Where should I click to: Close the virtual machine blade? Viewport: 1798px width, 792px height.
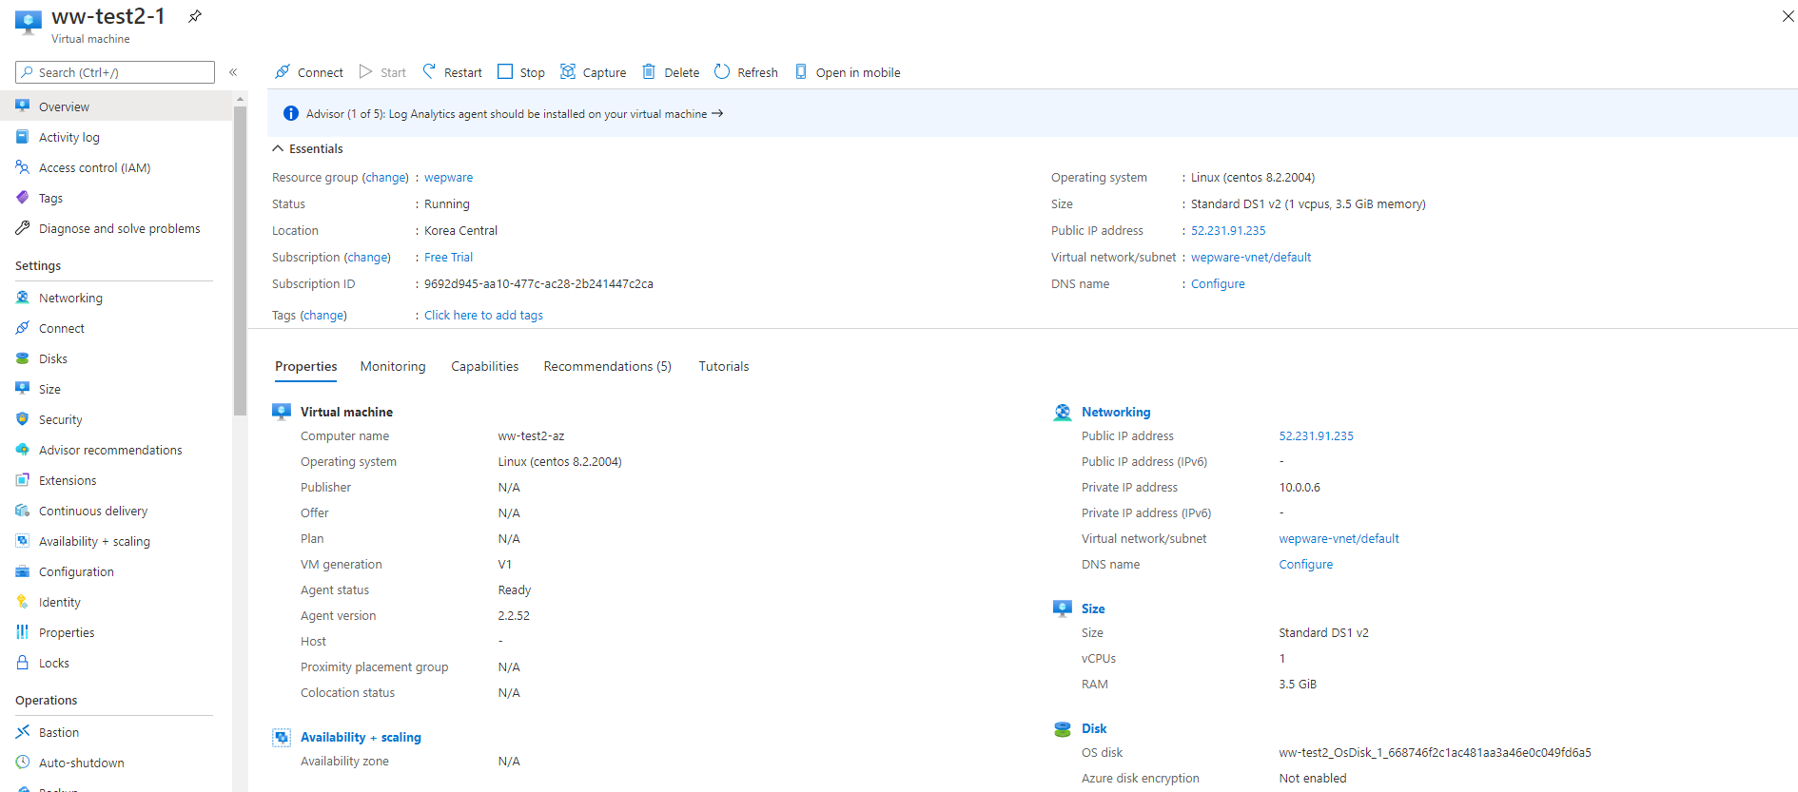pos(1788,16)
